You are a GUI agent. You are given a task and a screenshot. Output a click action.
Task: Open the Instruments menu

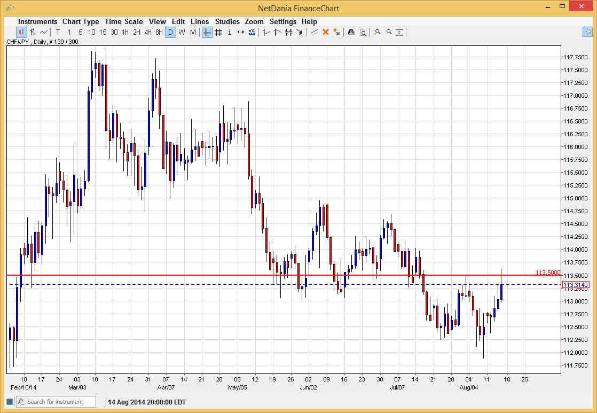(x=37, y=21)
